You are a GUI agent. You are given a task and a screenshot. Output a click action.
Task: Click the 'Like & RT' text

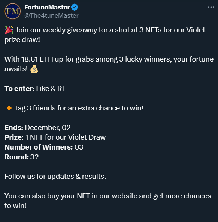(x=51, y=89)
